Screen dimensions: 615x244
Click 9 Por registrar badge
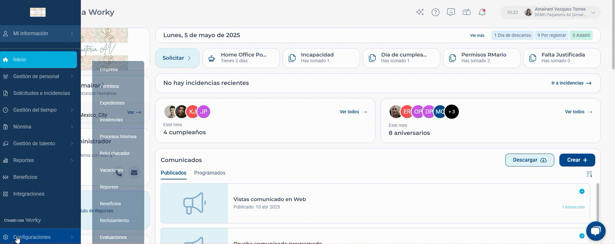point(552,35)
